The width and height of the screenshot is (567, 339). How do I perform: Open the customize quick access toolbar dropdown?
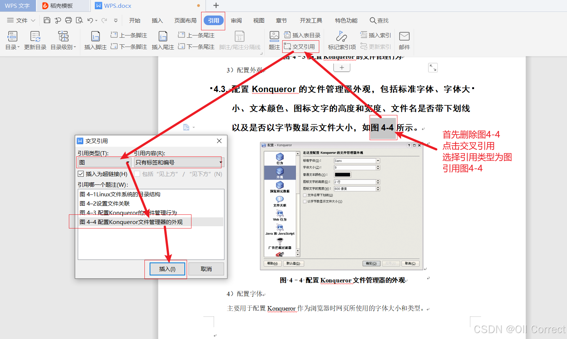coord(116,21)
